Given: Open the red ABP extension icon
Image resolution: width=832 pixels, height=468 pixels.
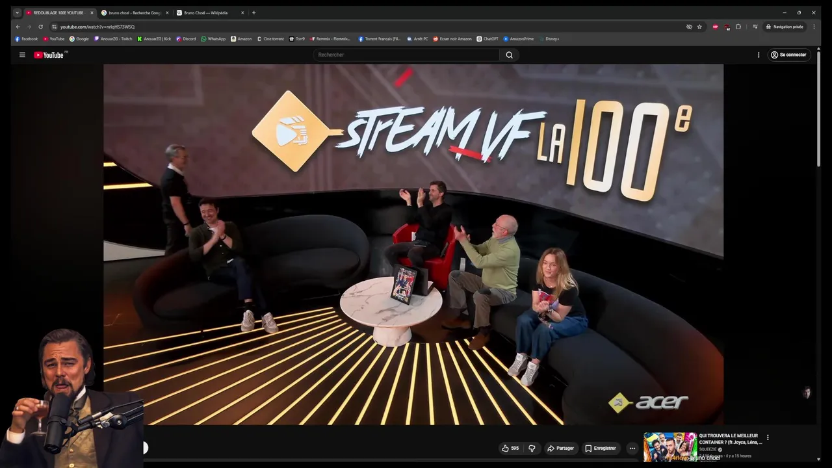Looking at the screenshot, I should click(x=716, y=27).
